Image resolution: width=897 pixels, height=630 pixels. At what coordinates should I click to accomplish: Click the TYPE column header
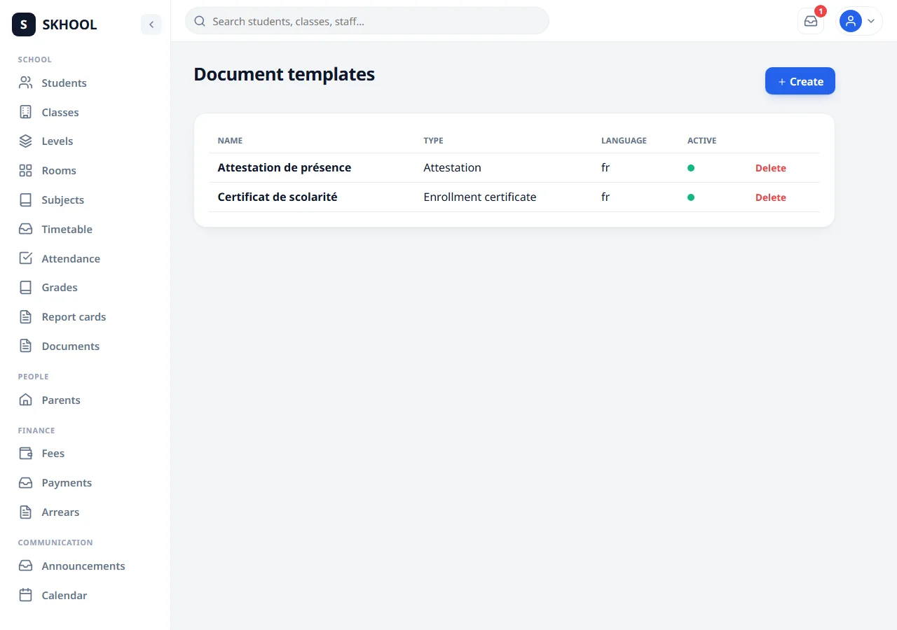(434, 141)
